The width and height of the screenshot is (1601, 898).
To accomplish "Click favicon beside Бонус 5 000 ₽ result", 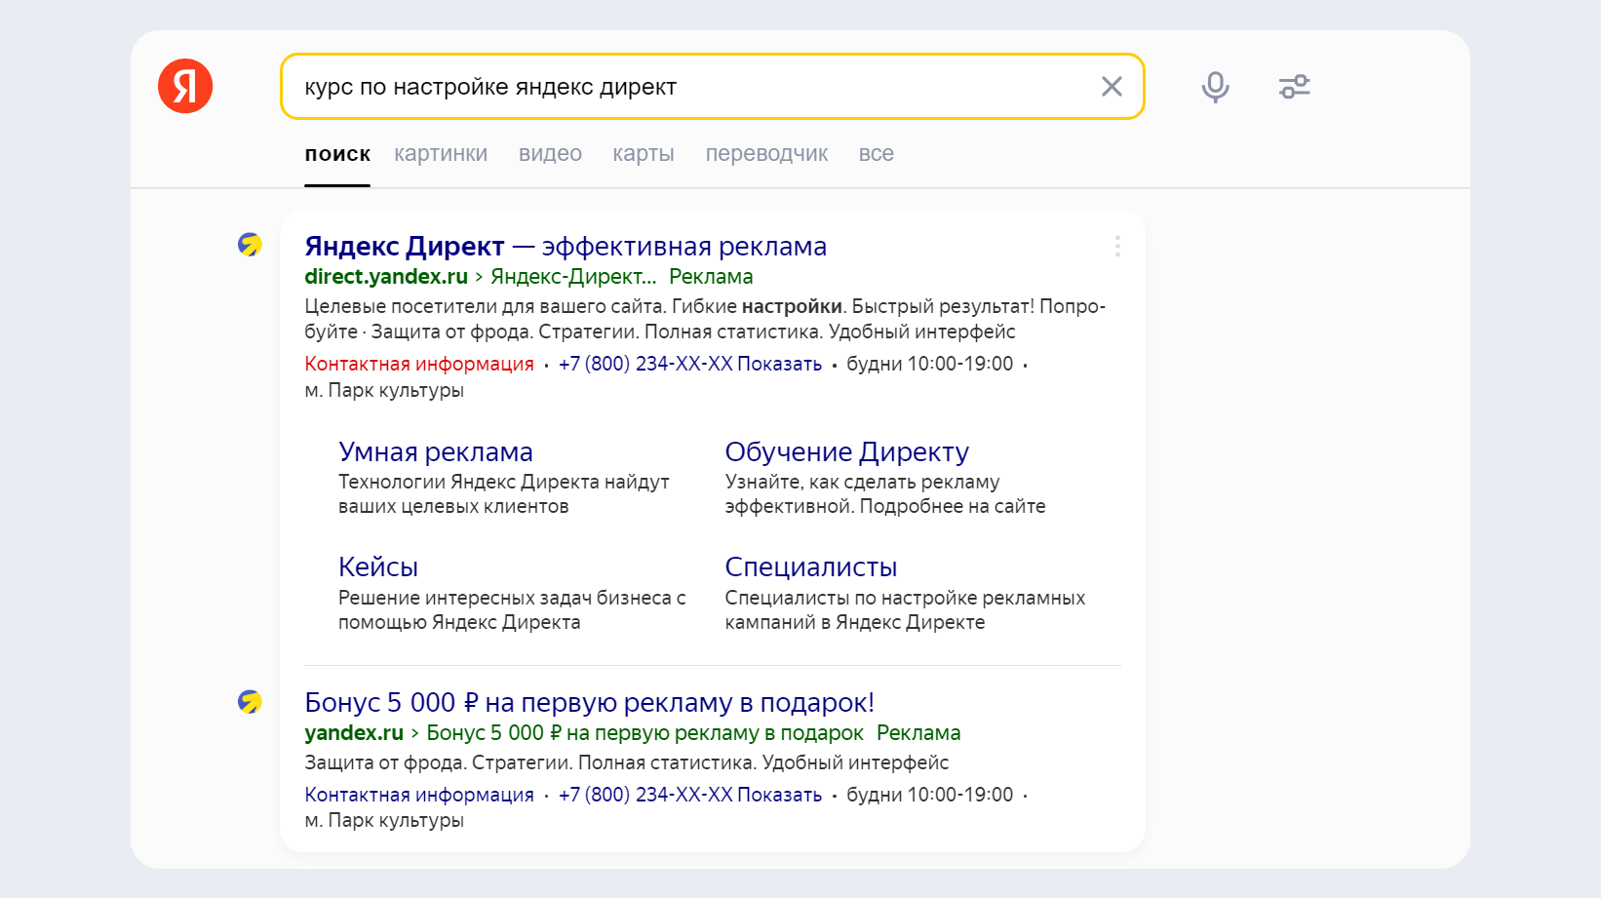I will [x=250, y=701].
